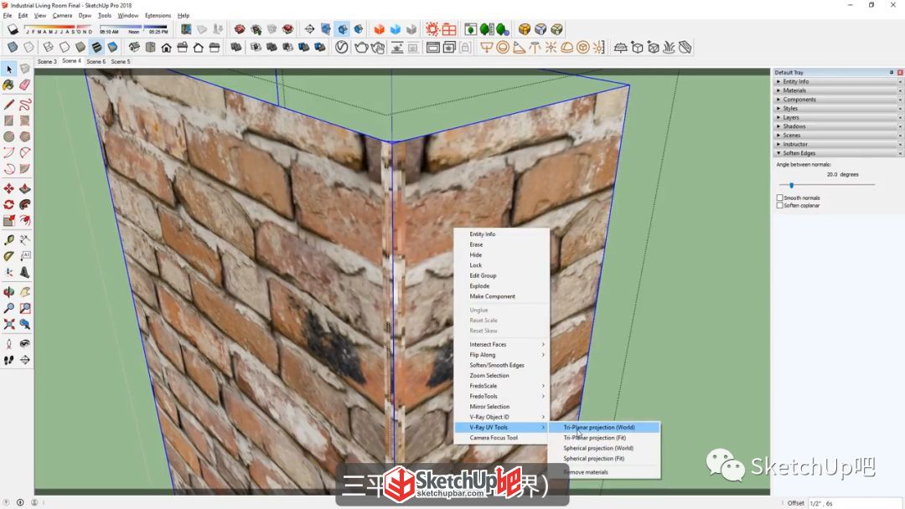905x509 pixels.
Task: Activate the Freehand squiggle tool
Action: (25, 105)
